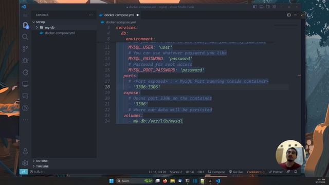Click the '3306:3306' port mapping text
Image resolution: width=329 pixels, height=185 pixels.
147,87
